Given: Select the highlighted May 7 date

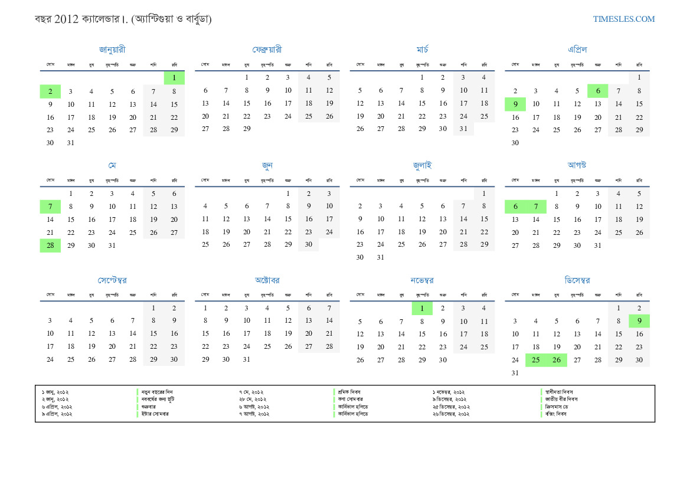Looking at the screenshot, I should tap(50, 207).
